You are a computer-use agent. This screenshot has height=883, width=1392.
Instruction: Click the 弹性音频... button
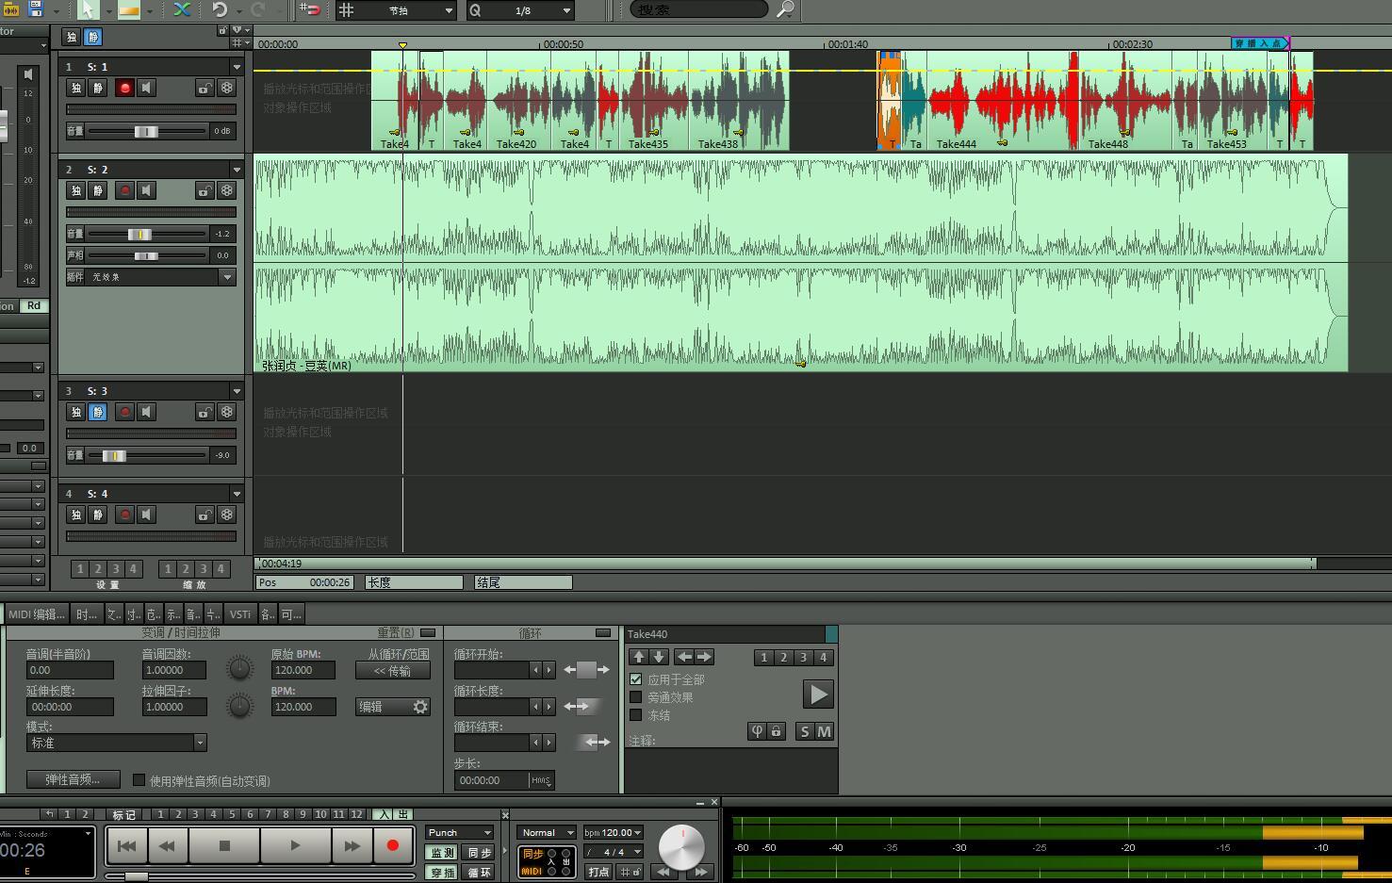pos(73,779)
